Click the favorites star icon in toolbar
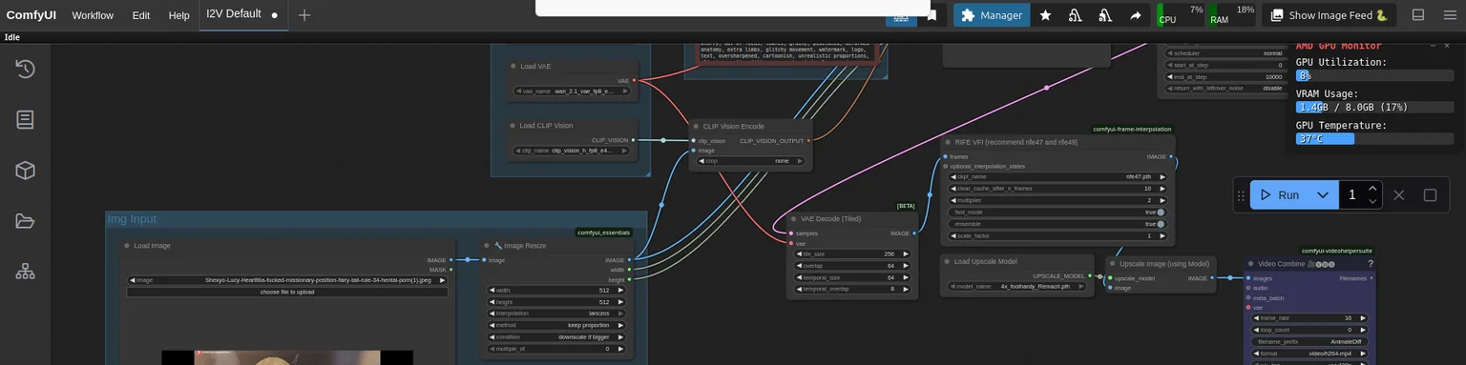 tap(1045, 15)
